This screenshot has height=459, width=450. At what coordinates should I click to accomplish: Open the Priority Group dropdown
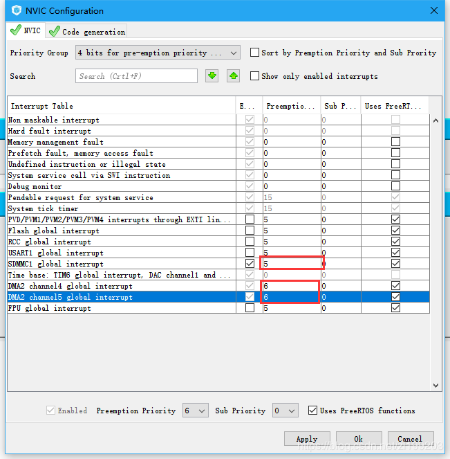click(x=158, y=53)
